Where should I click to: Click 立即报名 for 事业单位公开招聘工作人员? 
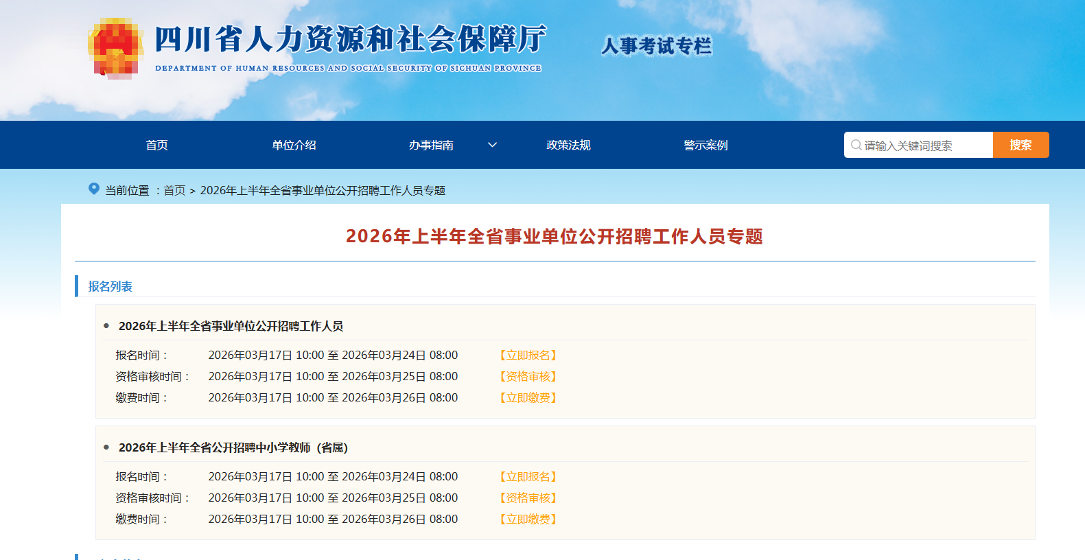point(528,355)
